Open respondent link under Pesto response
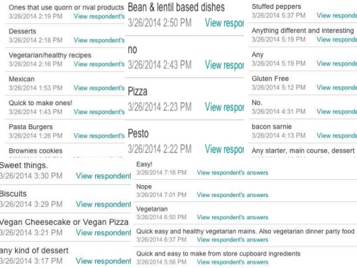Screen dimensions: 357x268 [224, 149]
